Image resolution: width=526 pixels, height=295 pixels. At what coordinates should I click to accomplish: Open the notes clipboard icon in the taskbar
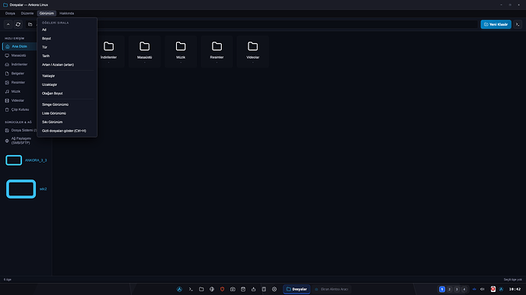click(x=264, y=290)
